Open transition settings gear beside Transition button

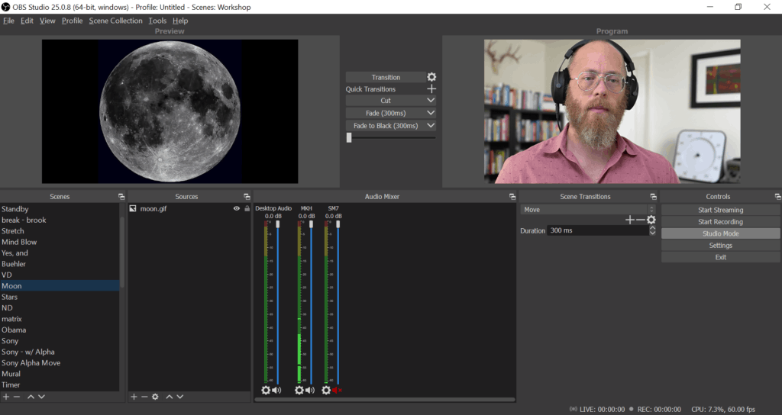click(431, 77)
